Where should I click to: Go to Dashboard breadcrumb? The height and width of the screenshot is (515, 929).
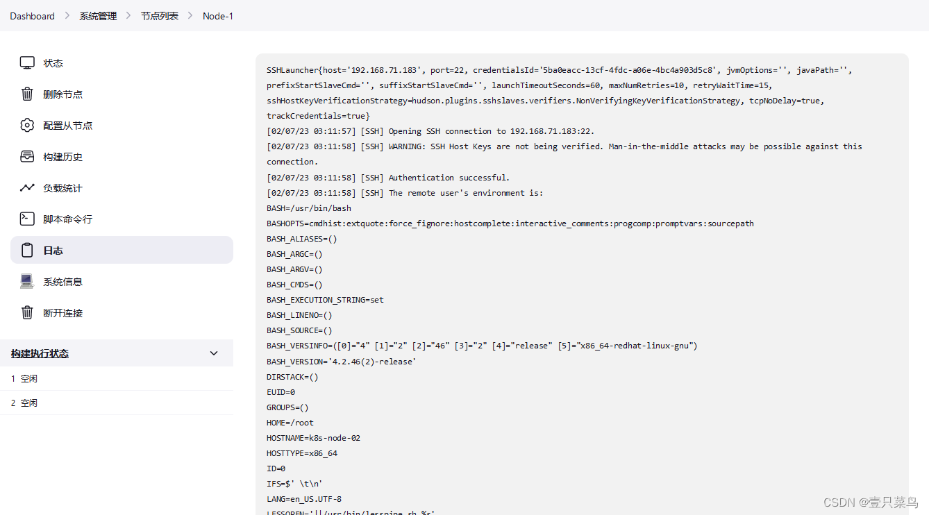(x=32, y=16)
